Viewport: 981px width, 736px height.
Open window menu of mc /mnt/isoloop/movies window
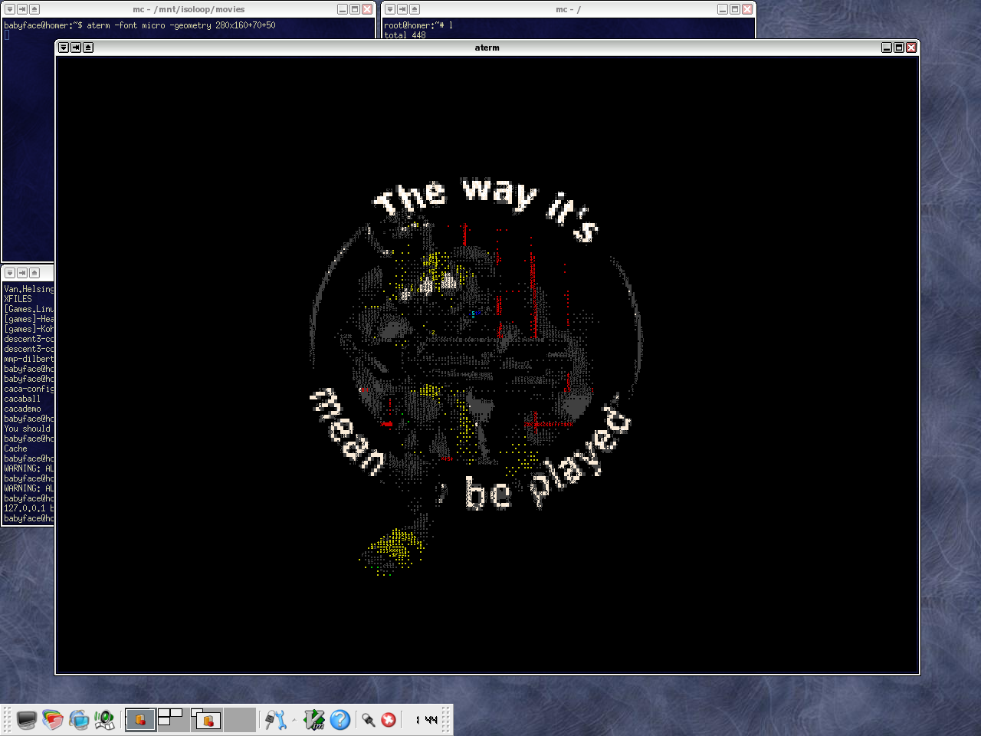tap(10, 9)
